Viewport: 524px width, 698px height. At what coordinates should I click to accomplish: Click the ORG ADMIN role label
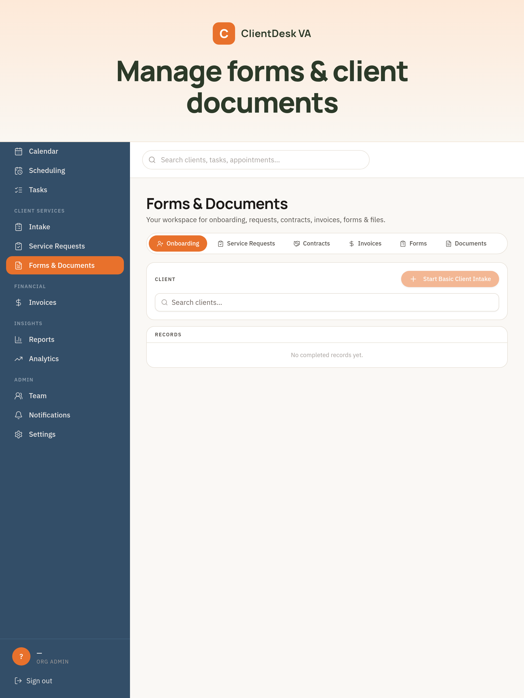(x=53, y=662)
